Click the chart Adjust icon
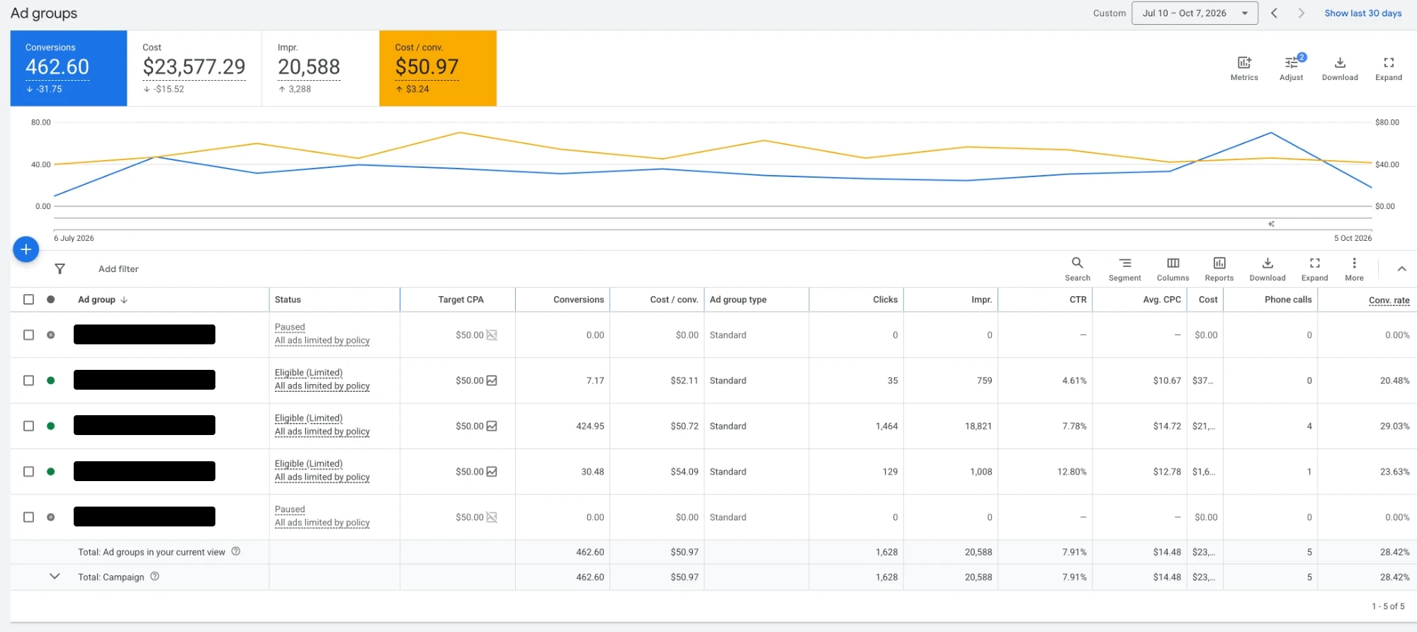 click(1292, 63)
